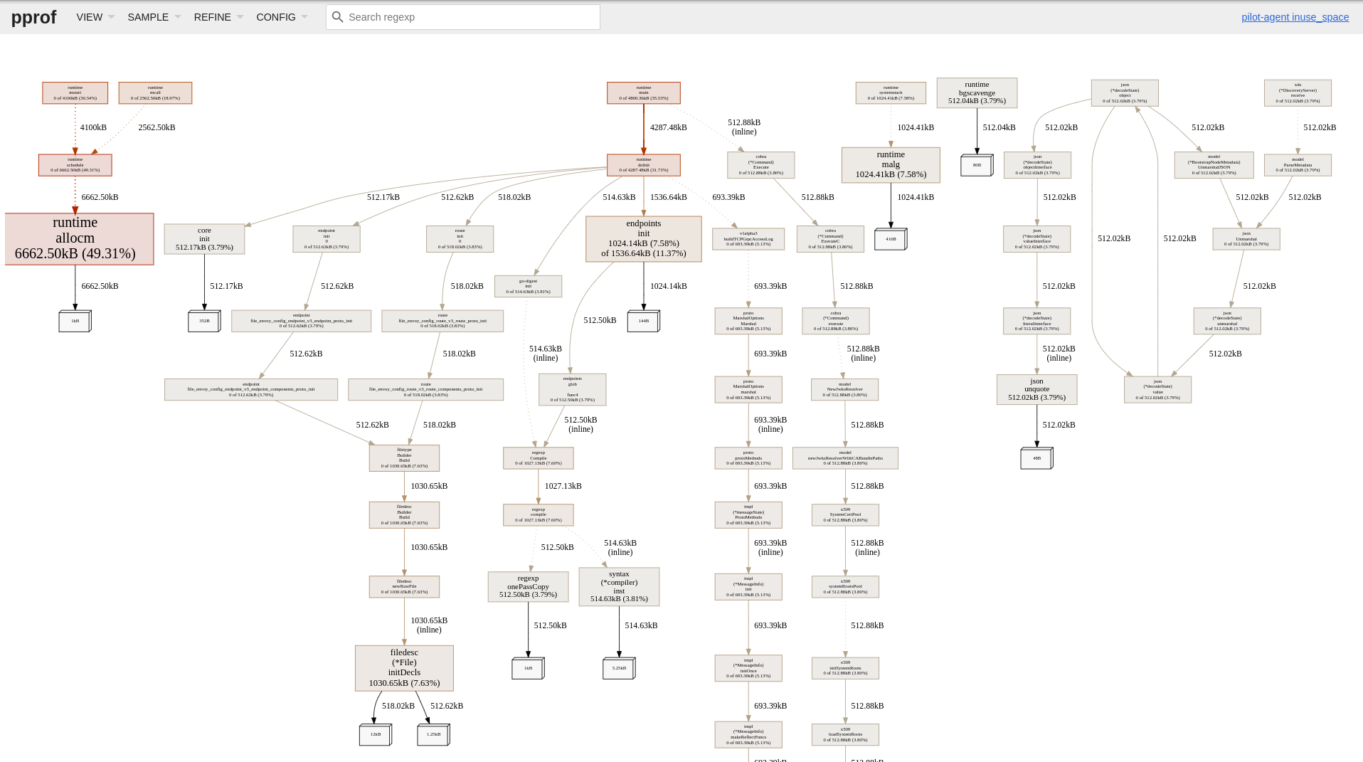This screenshot has height=762, width=1363.
Task: Select the regexp onePassCopy node
Action: (x=528, y=586)
